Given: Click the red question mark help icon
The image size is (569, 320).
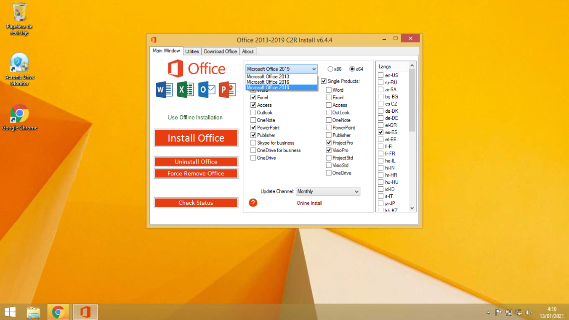Looking at the screenshot, I should pyautogui.click(x=253, y=203).
